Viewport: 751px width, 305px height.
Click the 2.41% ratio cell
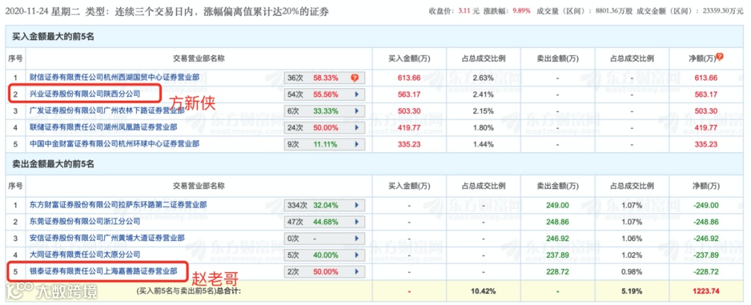click(x=483, y=94)
